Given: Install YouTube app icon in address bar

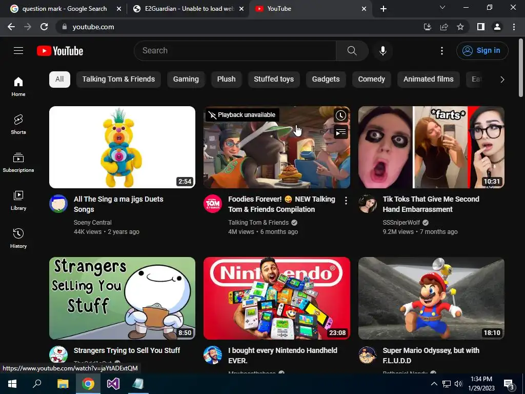Looking at the screenshot, I should [427, 27].
